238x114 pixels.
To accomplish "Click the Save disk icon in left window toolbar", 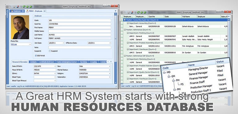I will point(14,7).
